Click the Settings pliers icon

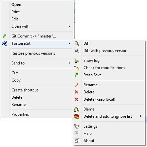click(x=77, y=126)
